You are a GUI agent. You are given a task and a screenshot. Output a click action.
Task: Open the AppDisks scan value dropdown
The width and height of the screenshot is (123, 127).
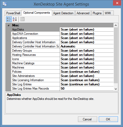87,30
